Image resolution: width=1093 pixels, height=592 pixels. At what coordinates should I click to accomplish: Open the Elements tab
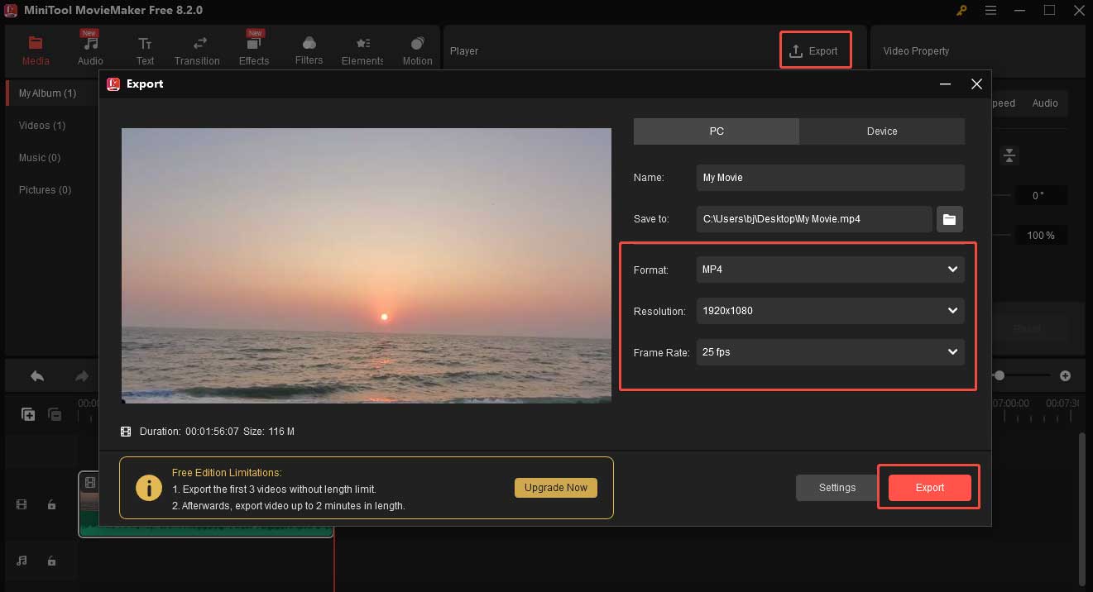(x=362, y=50)
